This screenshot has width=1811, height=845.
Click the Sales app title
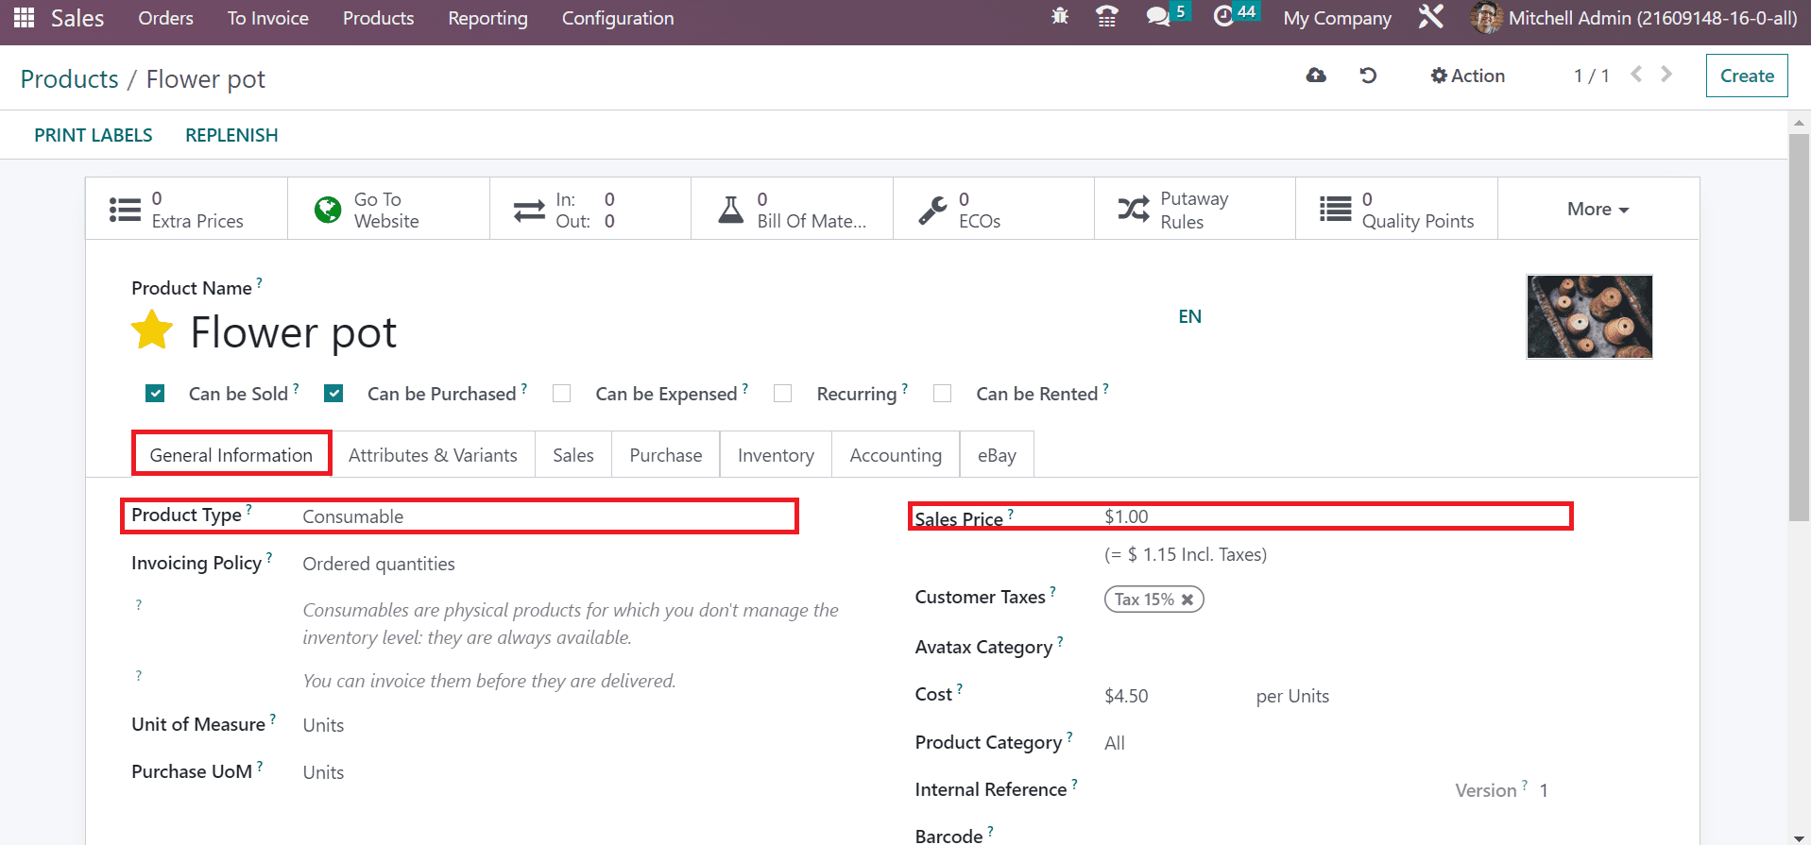pyautogui.click(x=77, y=18)
